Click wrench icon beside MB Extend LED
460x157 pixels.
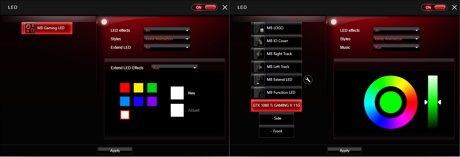[308, 80]
